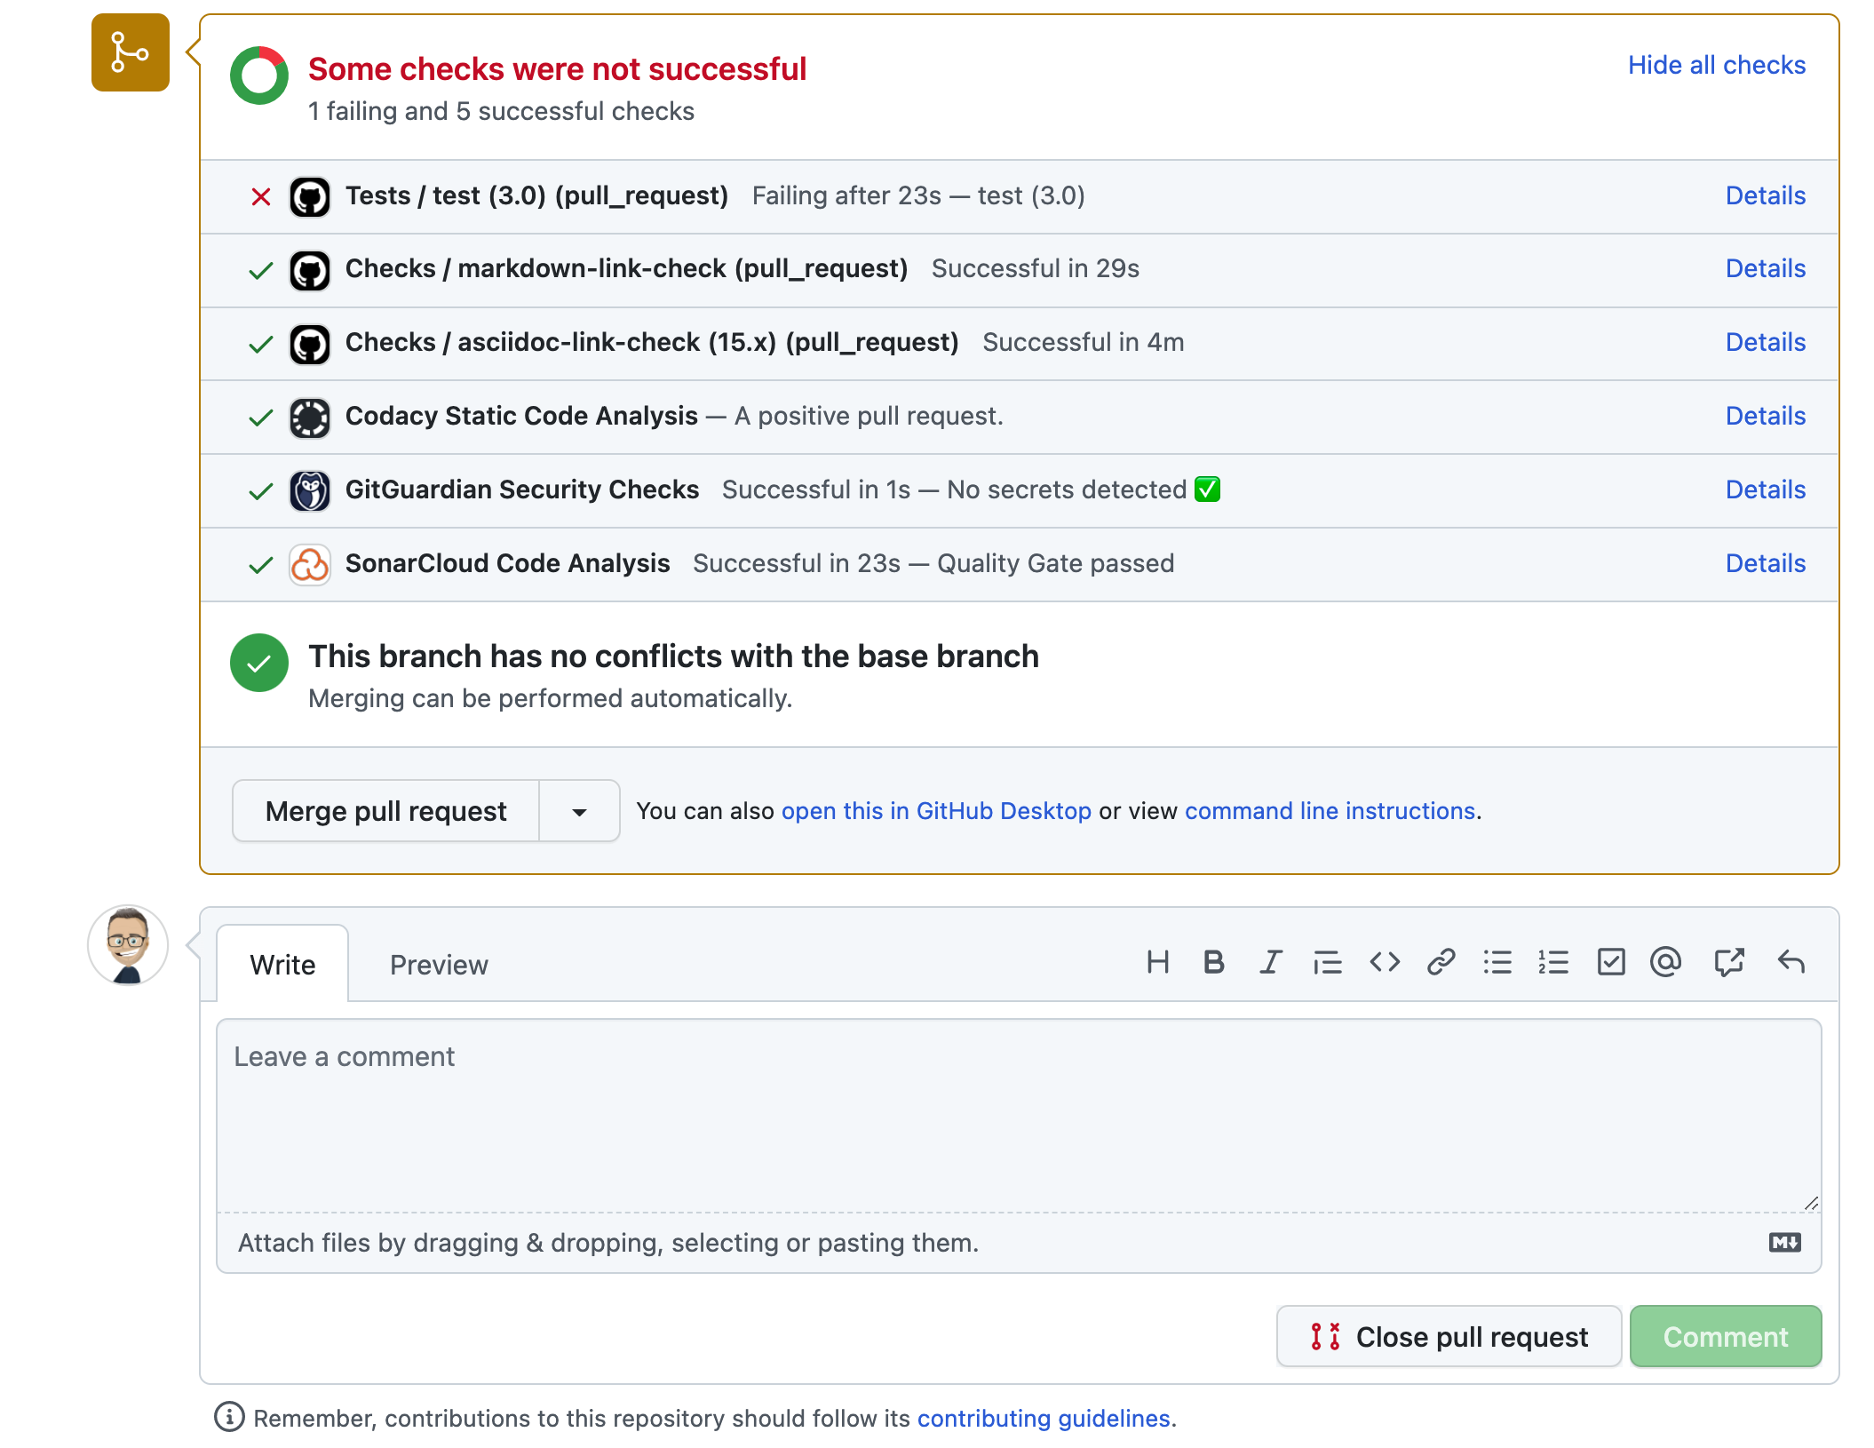Click the SonarCloud Code Analysis icon
The image size is (1874, 1448).
click(x=309, y=564)
